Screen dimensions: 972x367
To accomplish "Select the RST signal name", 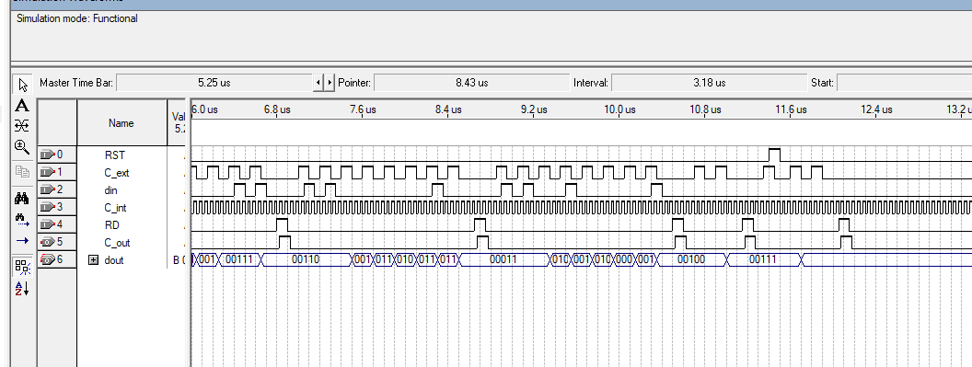I will (115, 155).
